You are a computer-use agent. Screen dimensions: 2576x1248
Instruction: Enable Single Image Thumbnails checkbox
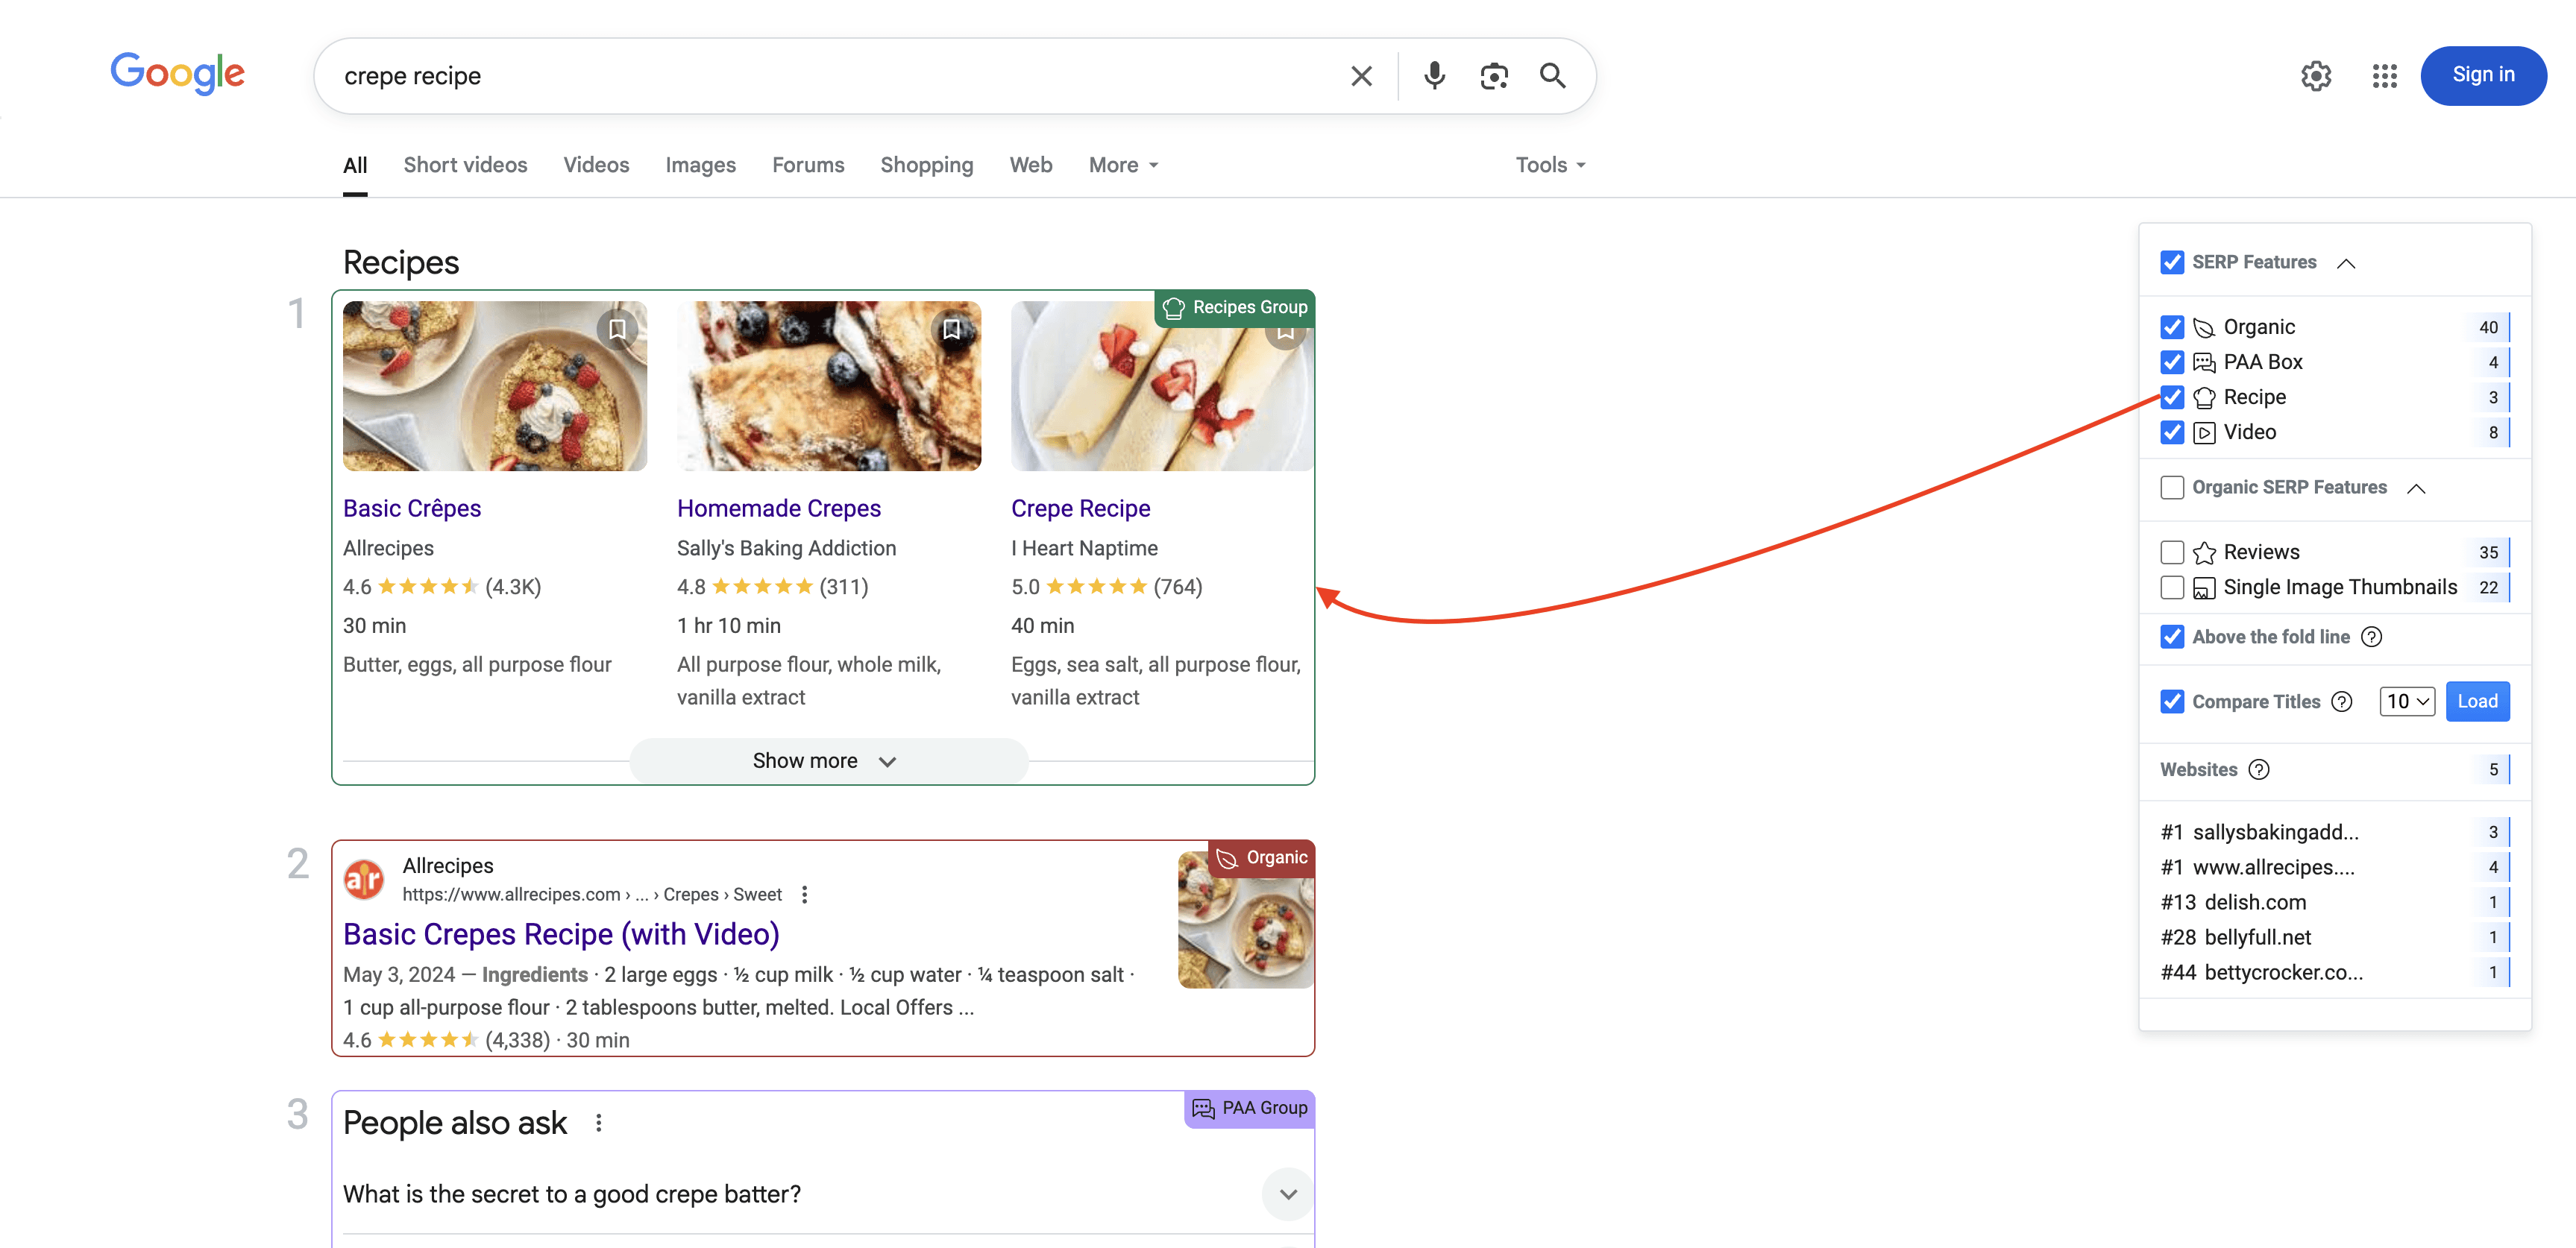[2172, 588]
